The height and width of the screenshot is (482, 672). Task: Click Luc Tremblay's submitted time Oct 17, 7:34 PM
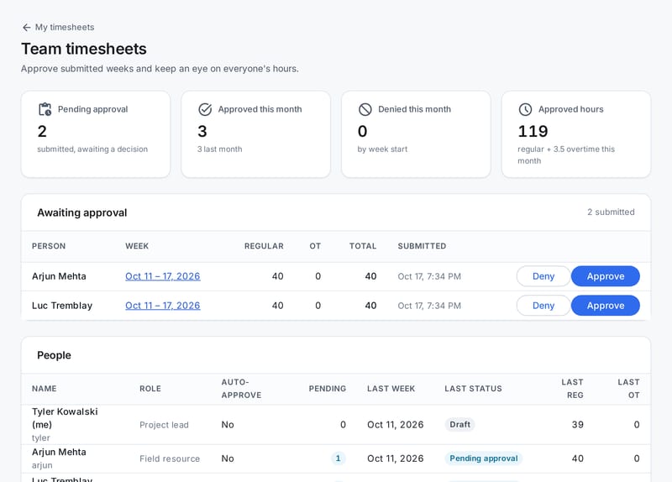(429, 306)
